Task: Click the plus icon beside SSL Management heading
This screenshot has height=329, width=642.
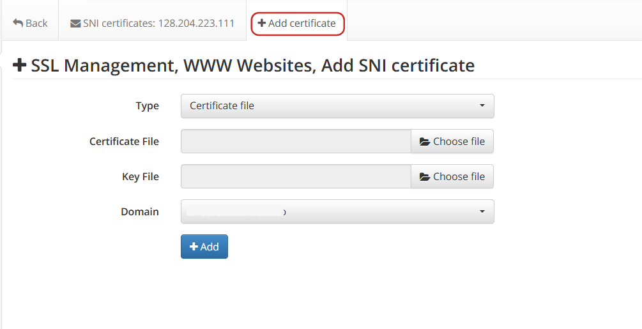Action: pyautogui.click(x=20, y=65)
